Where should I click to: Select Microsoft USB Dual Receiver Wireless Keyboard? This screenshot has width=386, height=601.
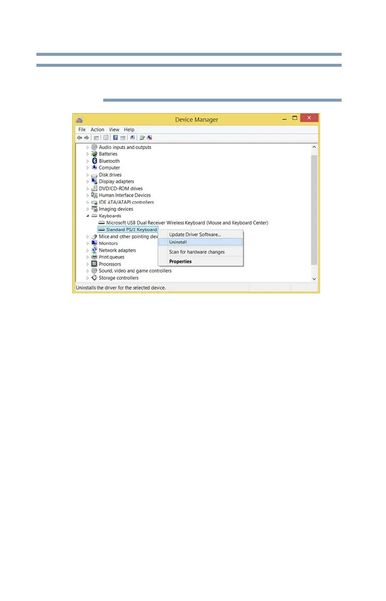tap(187, 223)
